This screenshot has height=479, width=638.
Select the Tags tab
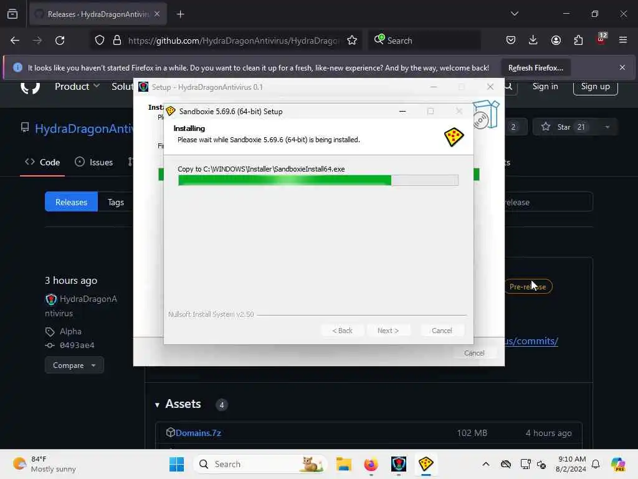(x=115, y=202)
